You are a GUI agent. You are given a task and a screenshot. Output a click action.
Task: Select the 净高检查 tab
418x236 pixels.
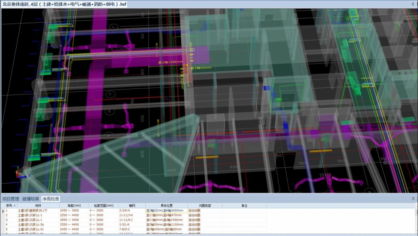point(51,199)
